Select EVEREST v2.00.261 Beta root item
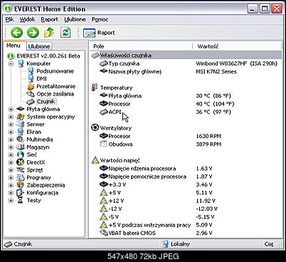This screenshot has height=262, width=286. (x=48, y=56)
